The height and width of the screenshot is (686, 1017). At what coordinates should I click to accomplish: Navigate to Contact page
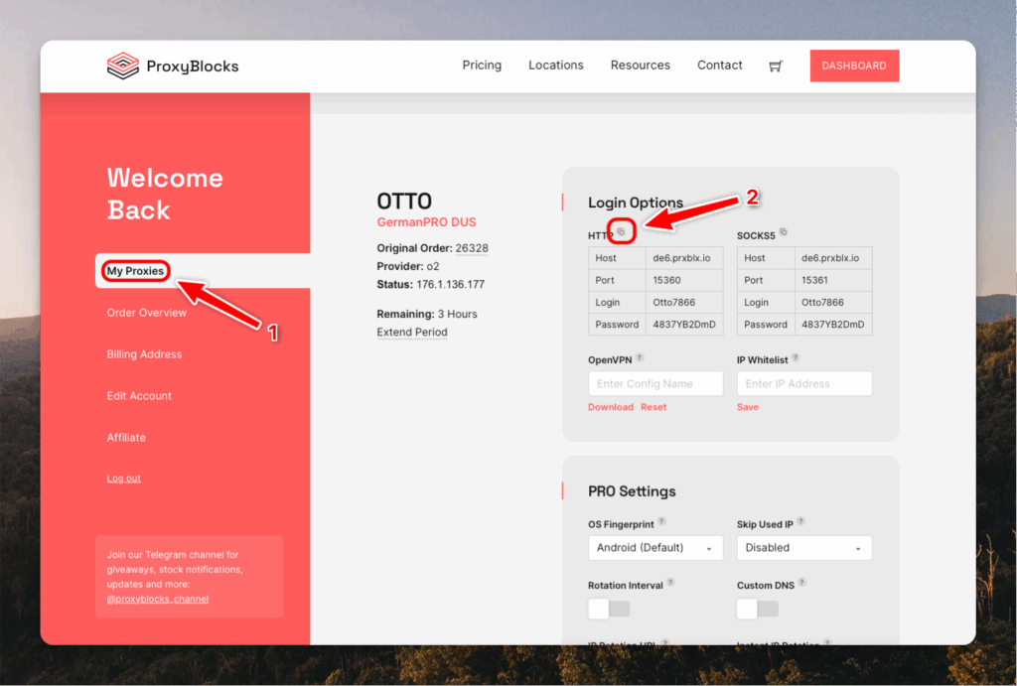click(719, 66)
